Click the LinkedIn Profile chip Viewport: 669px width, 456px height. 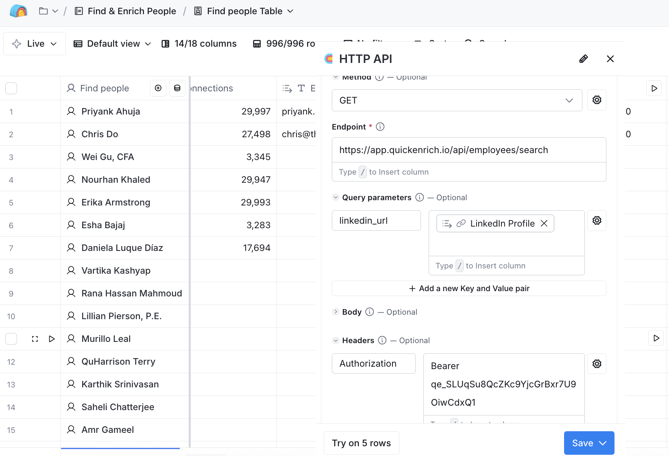click(x=495, y=223)
